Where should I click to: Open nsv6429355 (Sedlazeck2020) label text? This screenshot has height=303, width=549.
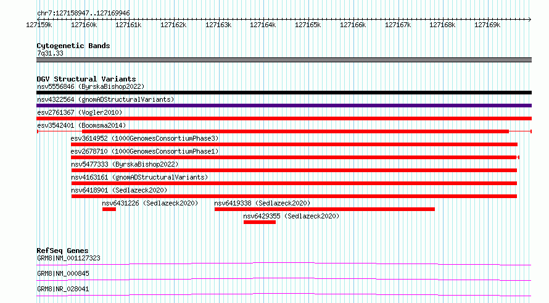click(x=291, y=216)
